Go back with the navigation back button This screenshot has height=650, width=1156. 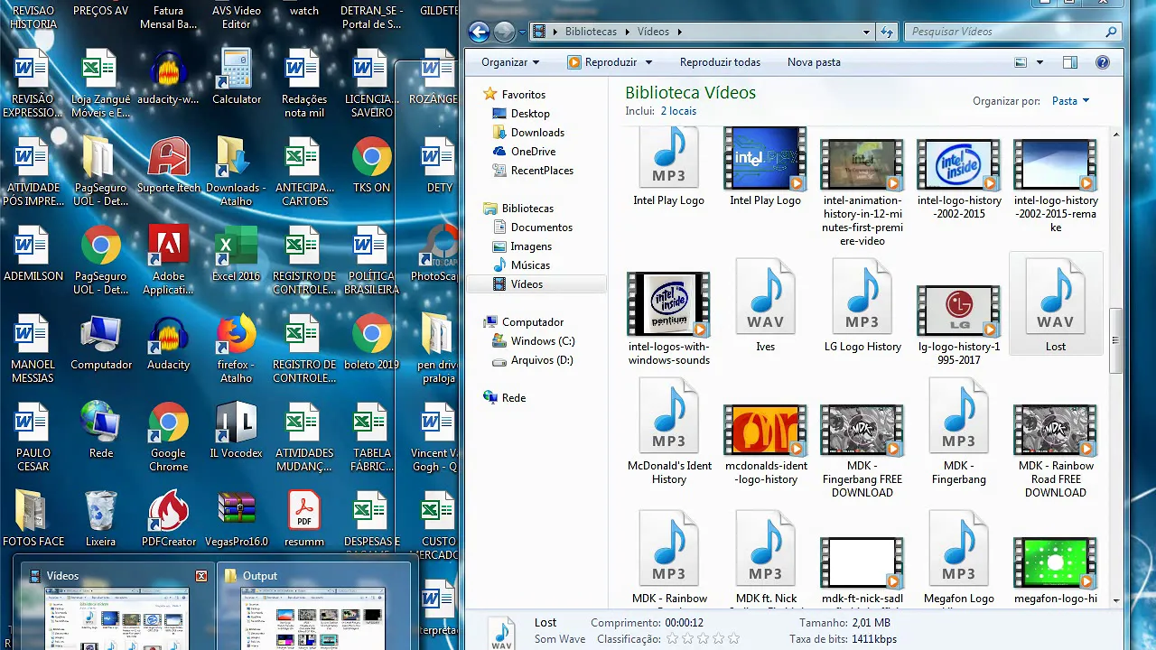click(480, 32)
